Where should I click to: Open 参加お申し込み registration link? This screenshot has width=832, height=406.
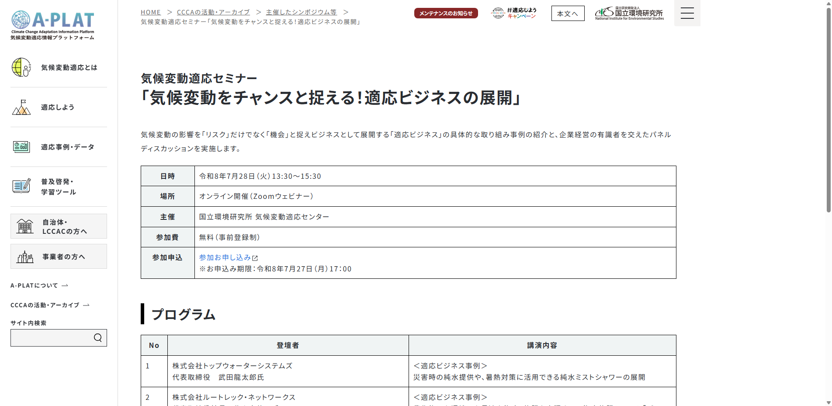tap(225, 257)
